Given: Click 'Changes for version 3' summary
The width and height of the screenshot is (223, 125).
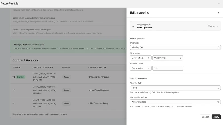Looking at the screenshot, I should pyautogui.click(x=99, y=77).
